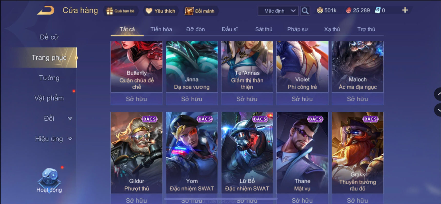Switch to the Sát thủ tab

(264, 29)
